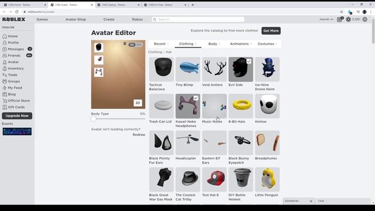
Task: Open Official Store in the sidebar
Action: 16,101
